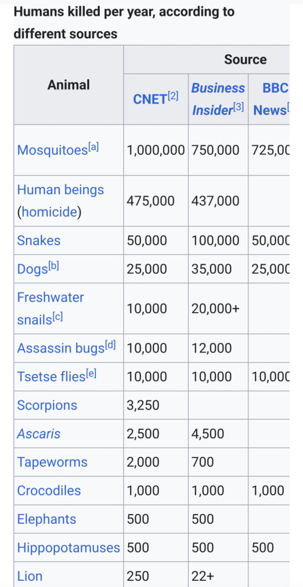This screenshot has width=303, height=587.
Task: Open the Mosquitoes article link
Action: tap(52, 150)
